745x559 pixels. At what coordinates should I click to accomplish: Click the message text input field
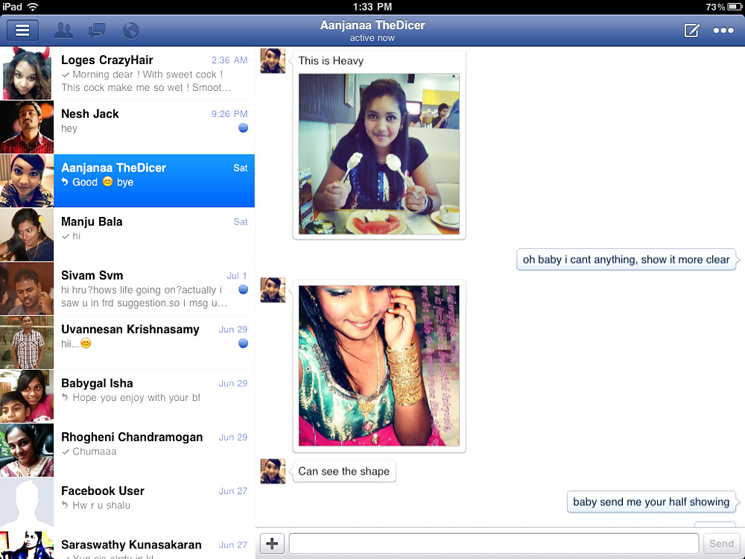(493, 543)
